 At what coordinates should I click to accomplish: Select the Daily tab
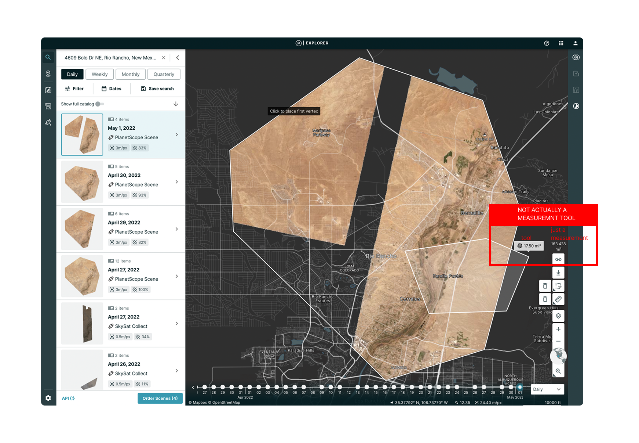click(x=72, y=74)
